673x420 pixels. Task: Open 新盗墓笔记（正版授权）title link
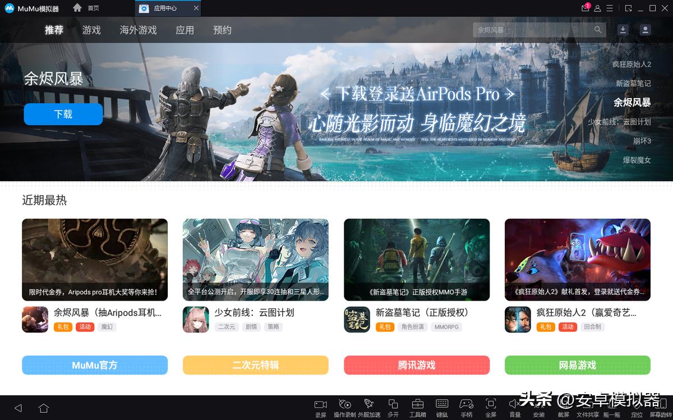point(423,313)
